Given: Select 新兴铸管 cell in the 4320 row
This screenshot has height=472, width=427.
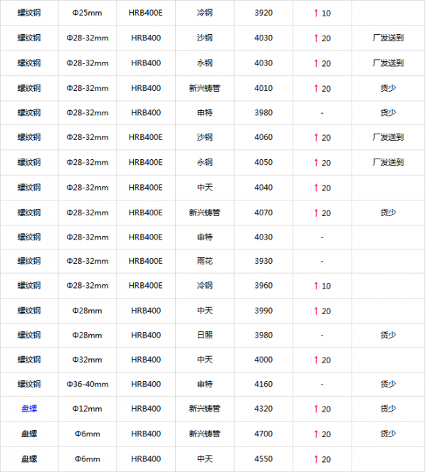Looking at the screenshot, I should 205,409.
